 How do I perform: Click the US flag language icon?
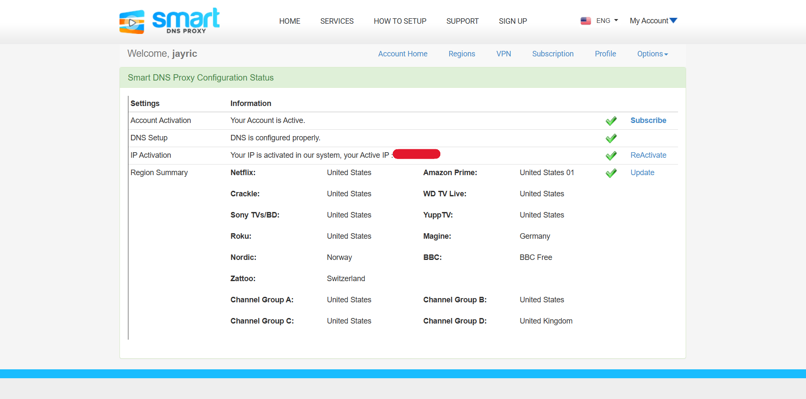coord(586,21)
